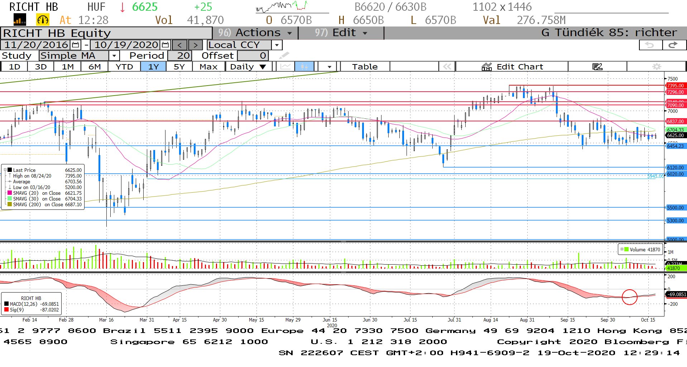Click the bar chart icon beside RICHT HB
Image resolution: width=687 pixels, height=367 pixels.
20,20
